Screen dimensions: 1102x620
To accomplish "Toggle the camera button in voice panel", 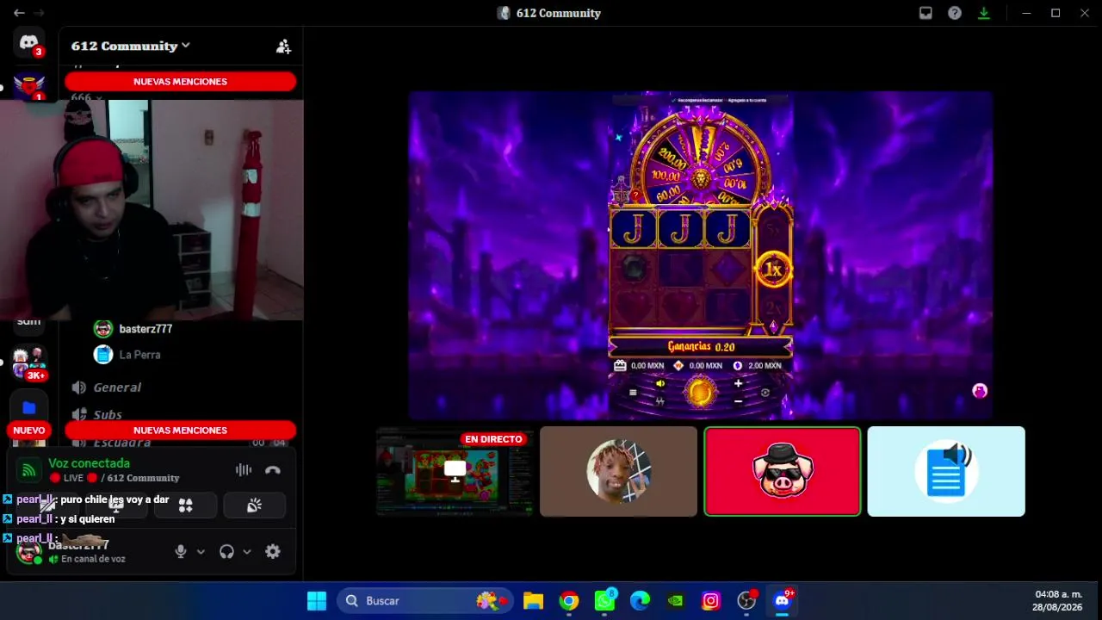I will point(47,505).
